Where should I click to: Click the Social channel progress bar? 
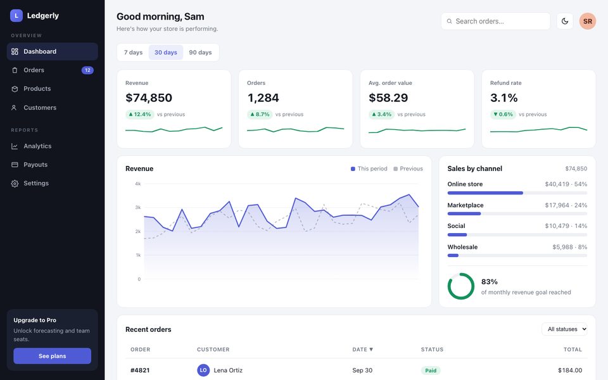[x=517, y=234]
